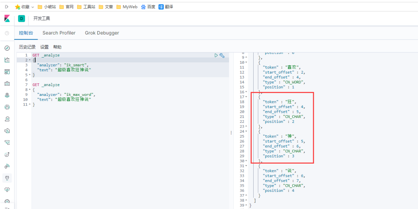Viewport: 418px width, 209px height.
Task: Select the Dev Tools wrench sidebar icon
Action: (x=7, y=178)
